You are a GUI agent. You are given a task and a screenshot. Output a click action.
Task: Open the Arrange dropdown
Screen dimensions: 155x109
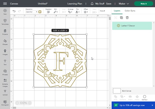click(70, 12)
